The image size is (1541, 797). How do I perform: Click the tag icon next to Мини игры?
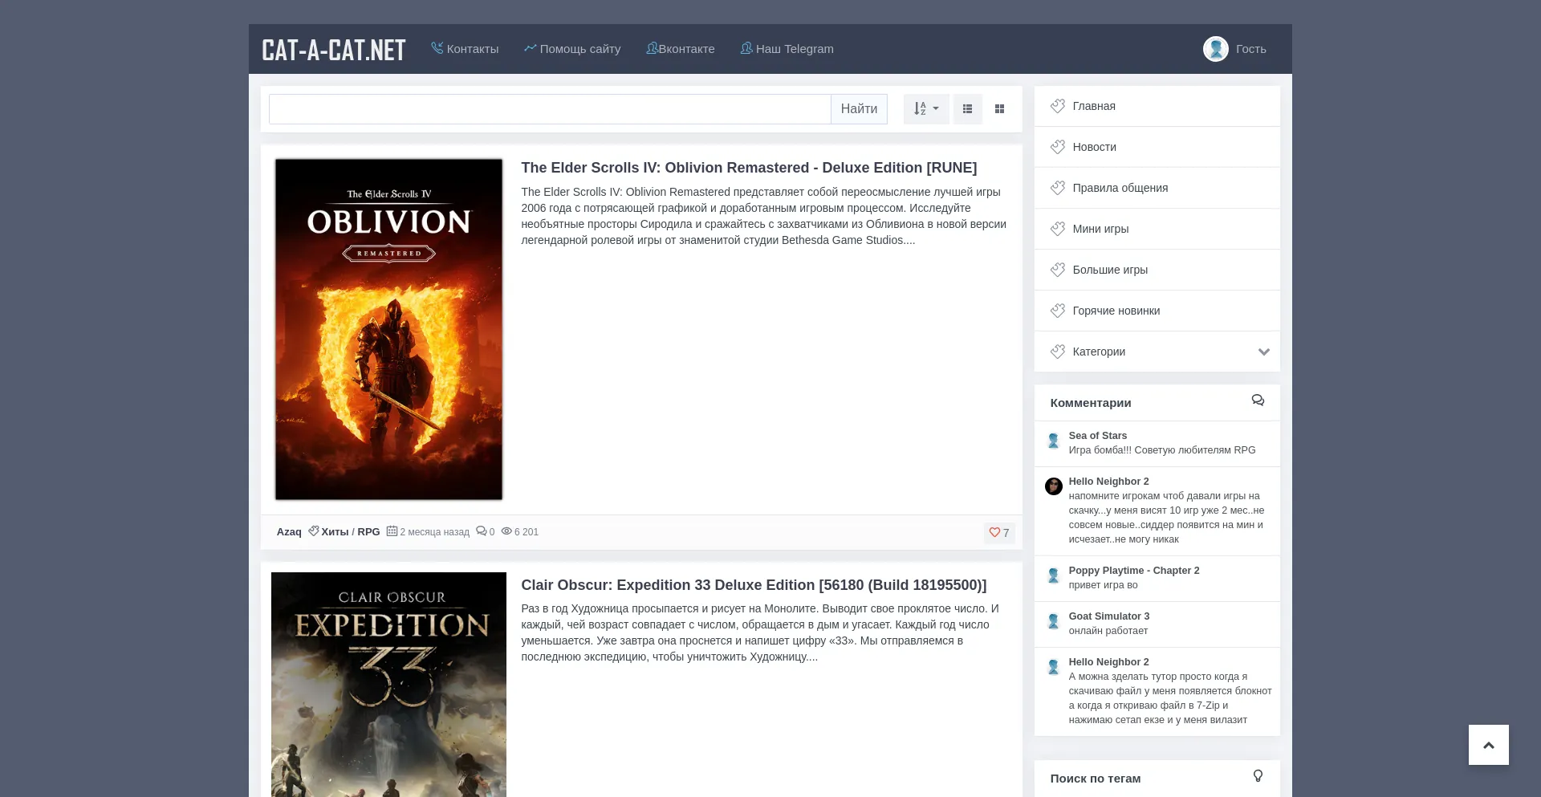[1058, 229]
